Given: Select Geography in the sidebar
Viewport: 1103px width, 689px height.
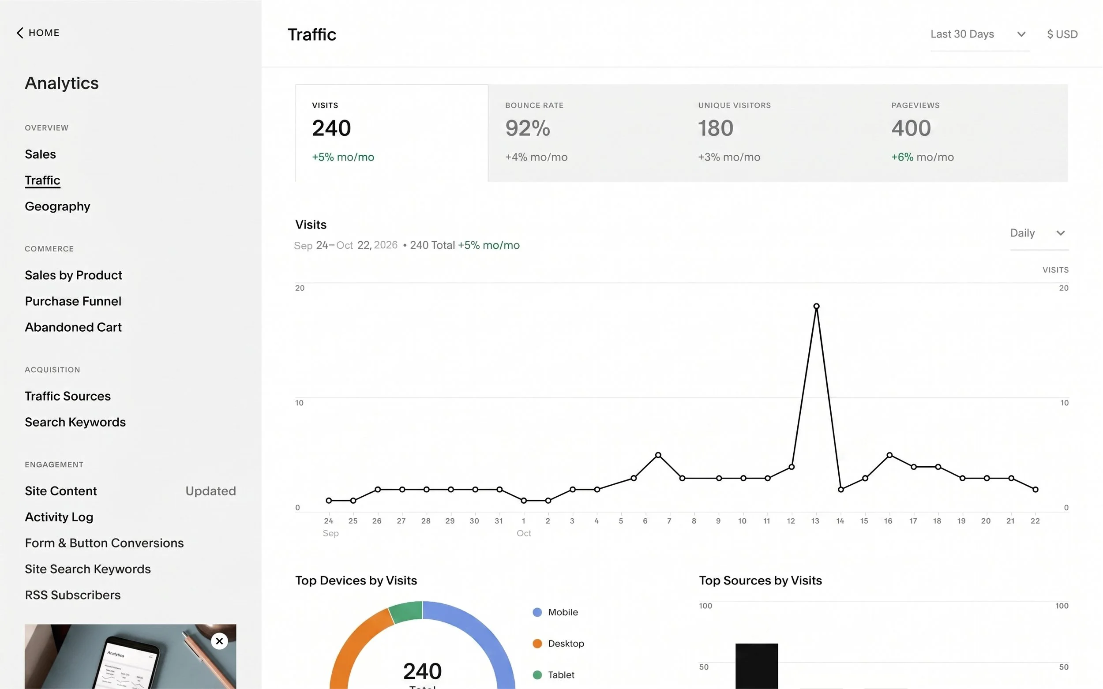Looking at the screenshot, I should [57, 206].
